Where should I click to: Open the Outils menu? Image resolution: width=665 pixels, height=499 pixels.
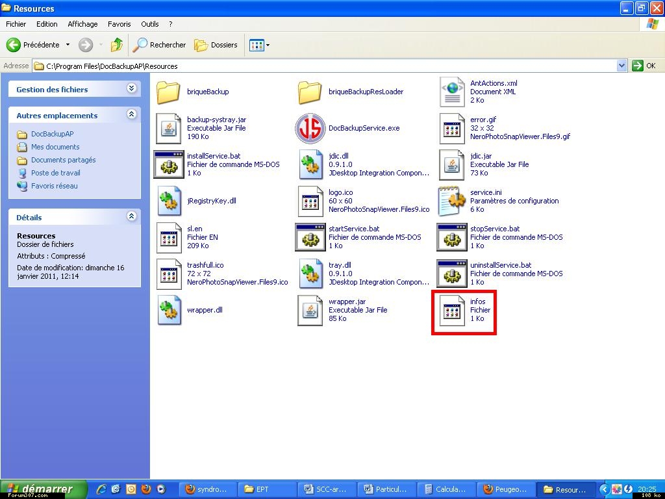click(x=150, y=24)
